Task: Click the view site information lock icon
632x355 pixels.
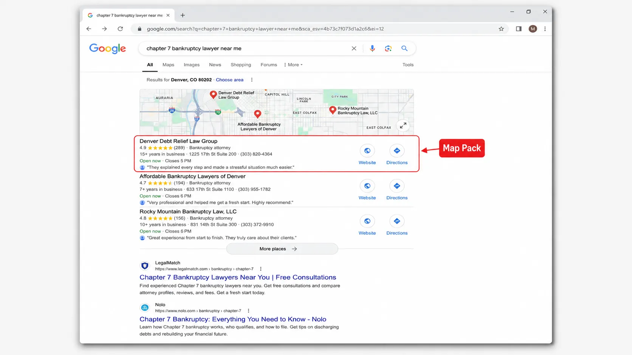Action: pos(139,29)
